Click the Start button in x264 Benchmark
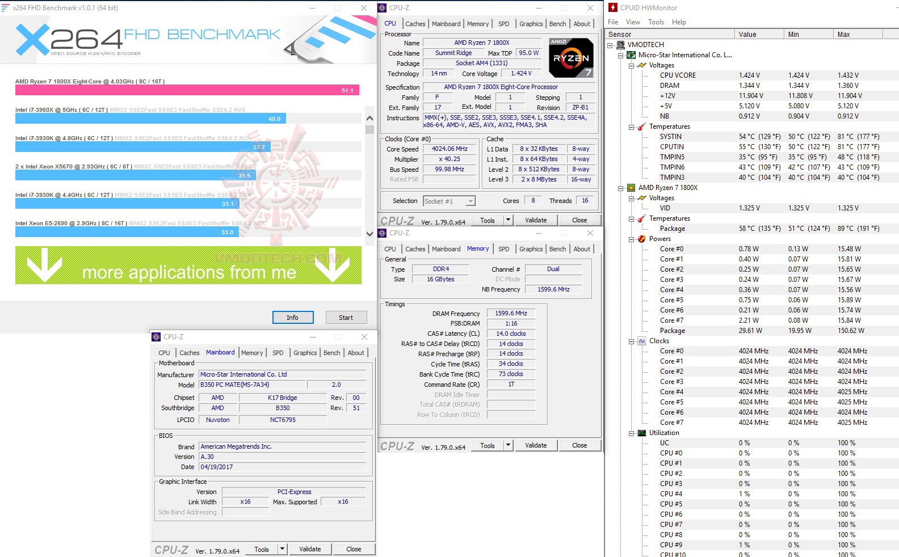 (x=346, y=318)
